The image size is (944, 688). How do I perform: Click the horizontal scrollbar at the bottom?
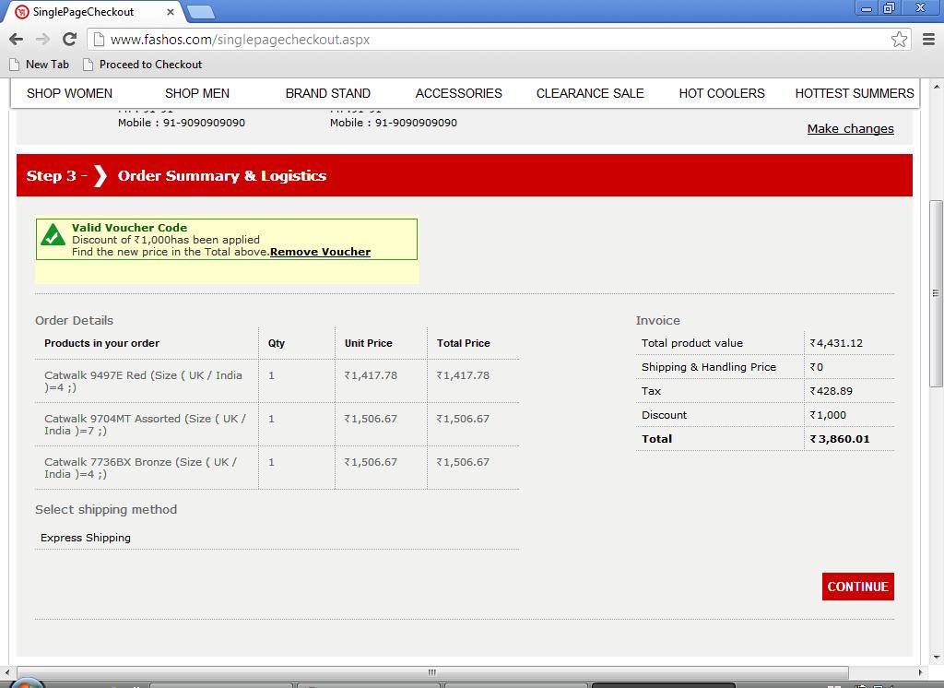(x=431, y=672)
